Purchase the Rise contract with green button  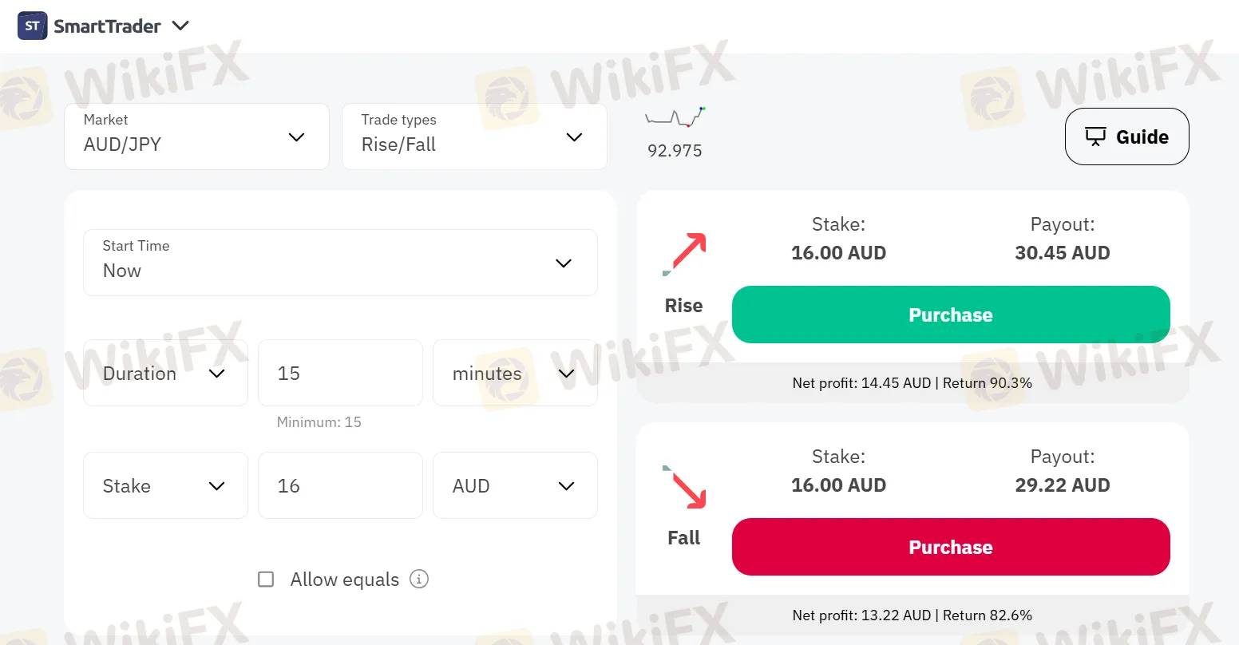click(x=951, y=315)
